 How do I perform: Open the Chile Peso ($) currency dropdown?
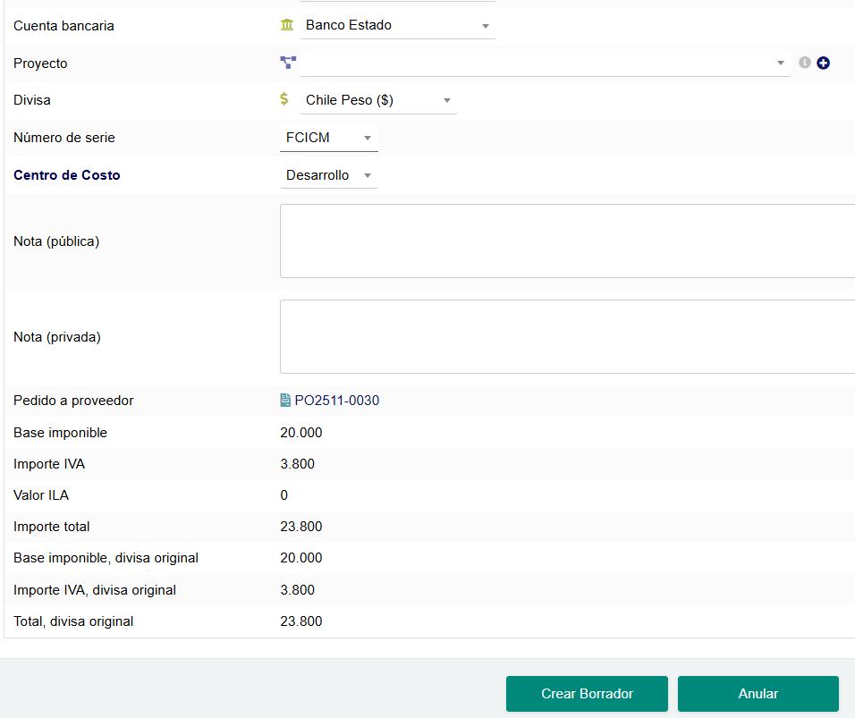click(x=378, y=100)
